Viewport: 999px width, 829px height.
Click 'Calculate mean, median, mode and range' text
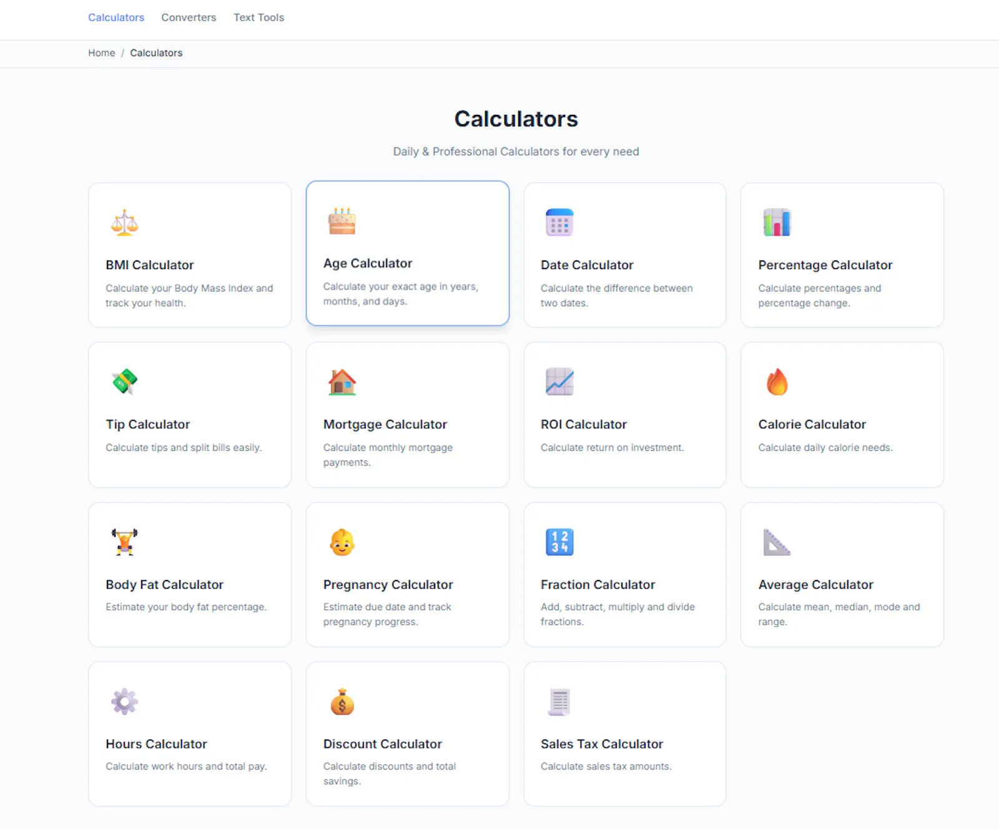click(x=839, y=614)
